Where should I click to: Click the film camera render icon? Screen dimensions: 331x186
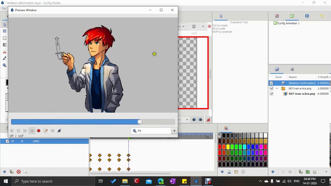(194, 26)
